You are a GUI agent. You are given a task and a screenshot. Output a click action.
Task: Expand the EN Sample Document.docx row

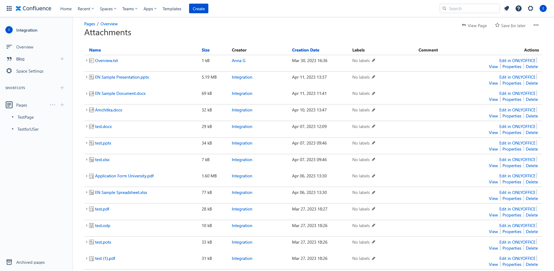[x=87, y=93]
